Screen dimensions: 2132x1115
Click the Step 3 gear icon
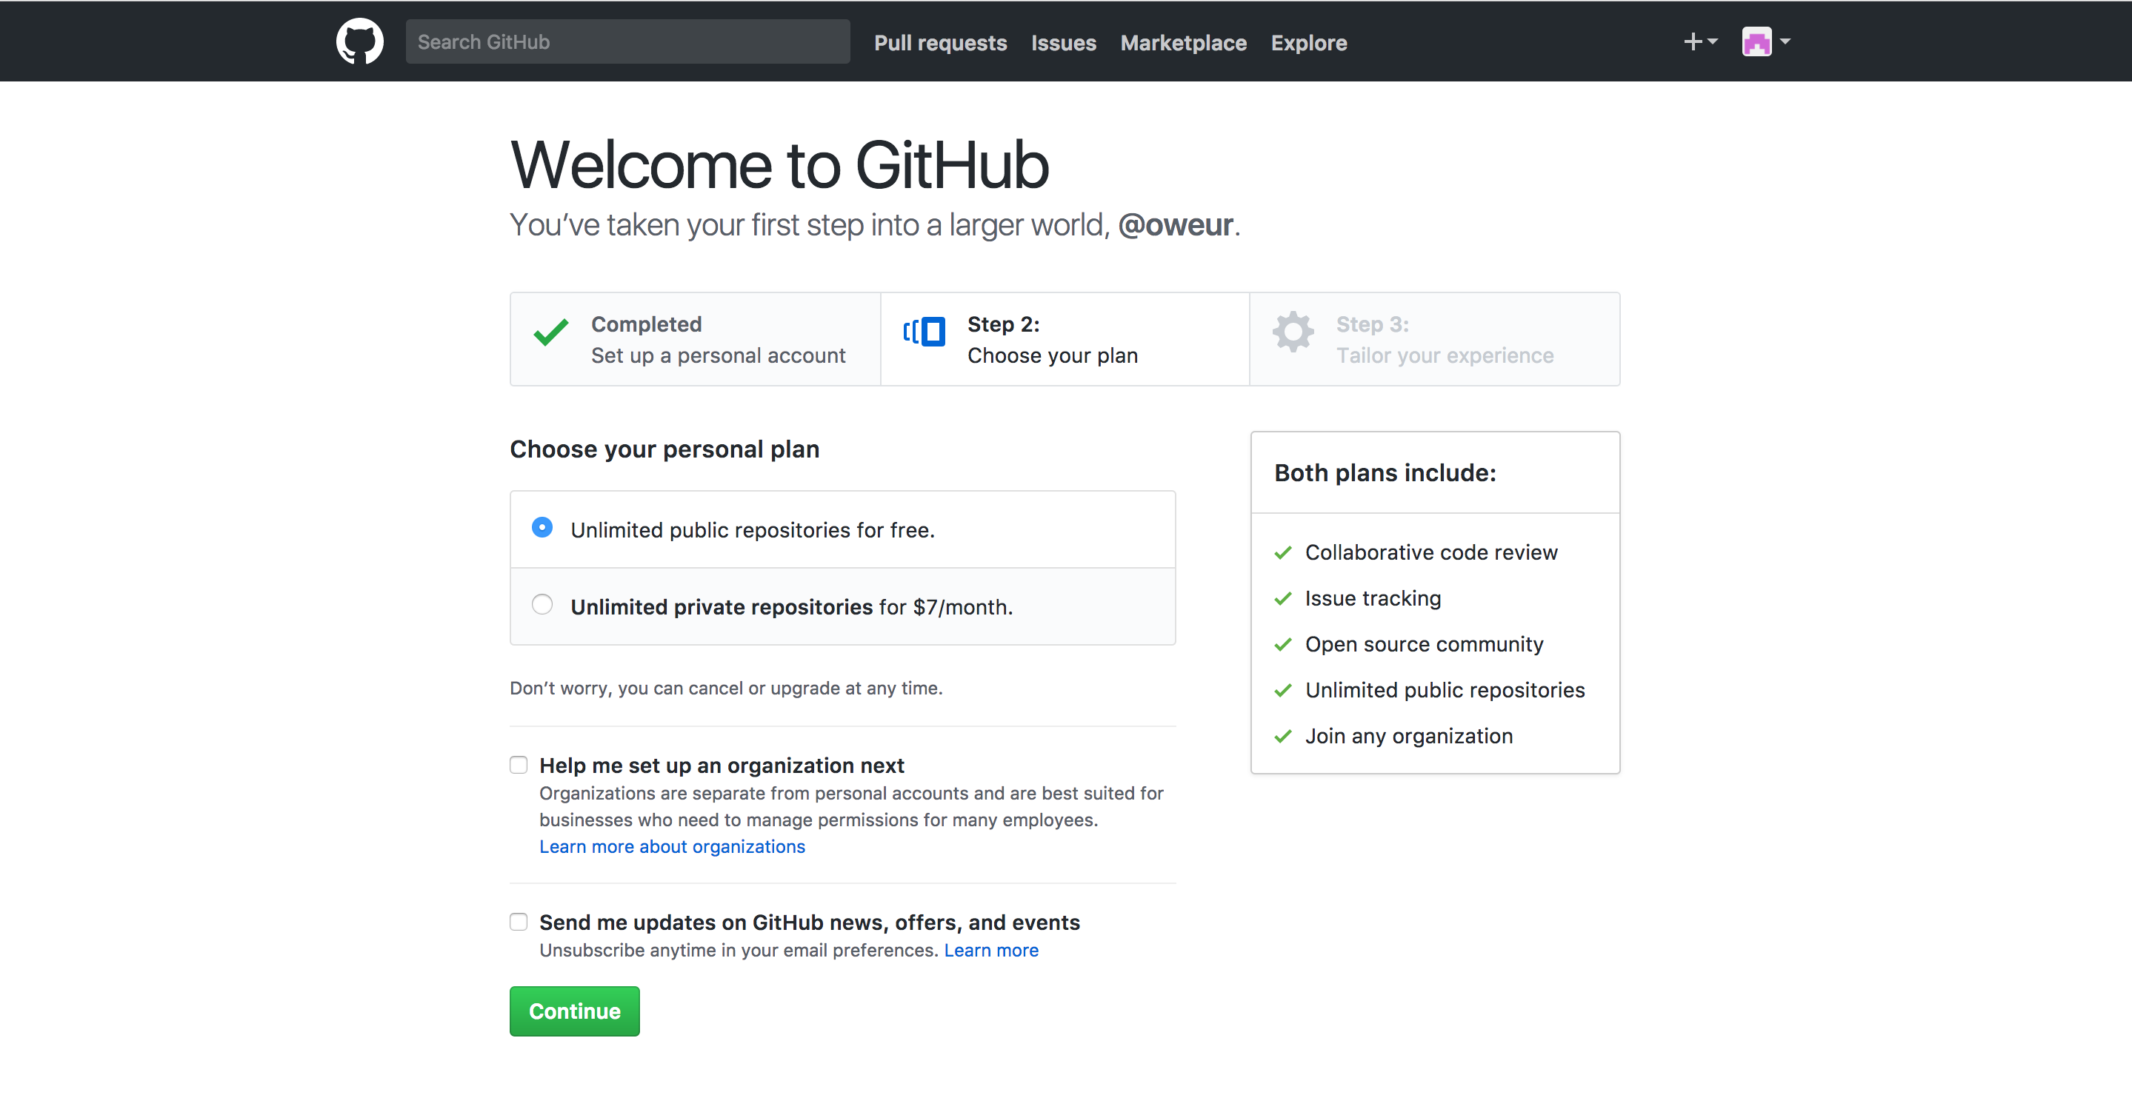click(1293, 332)
